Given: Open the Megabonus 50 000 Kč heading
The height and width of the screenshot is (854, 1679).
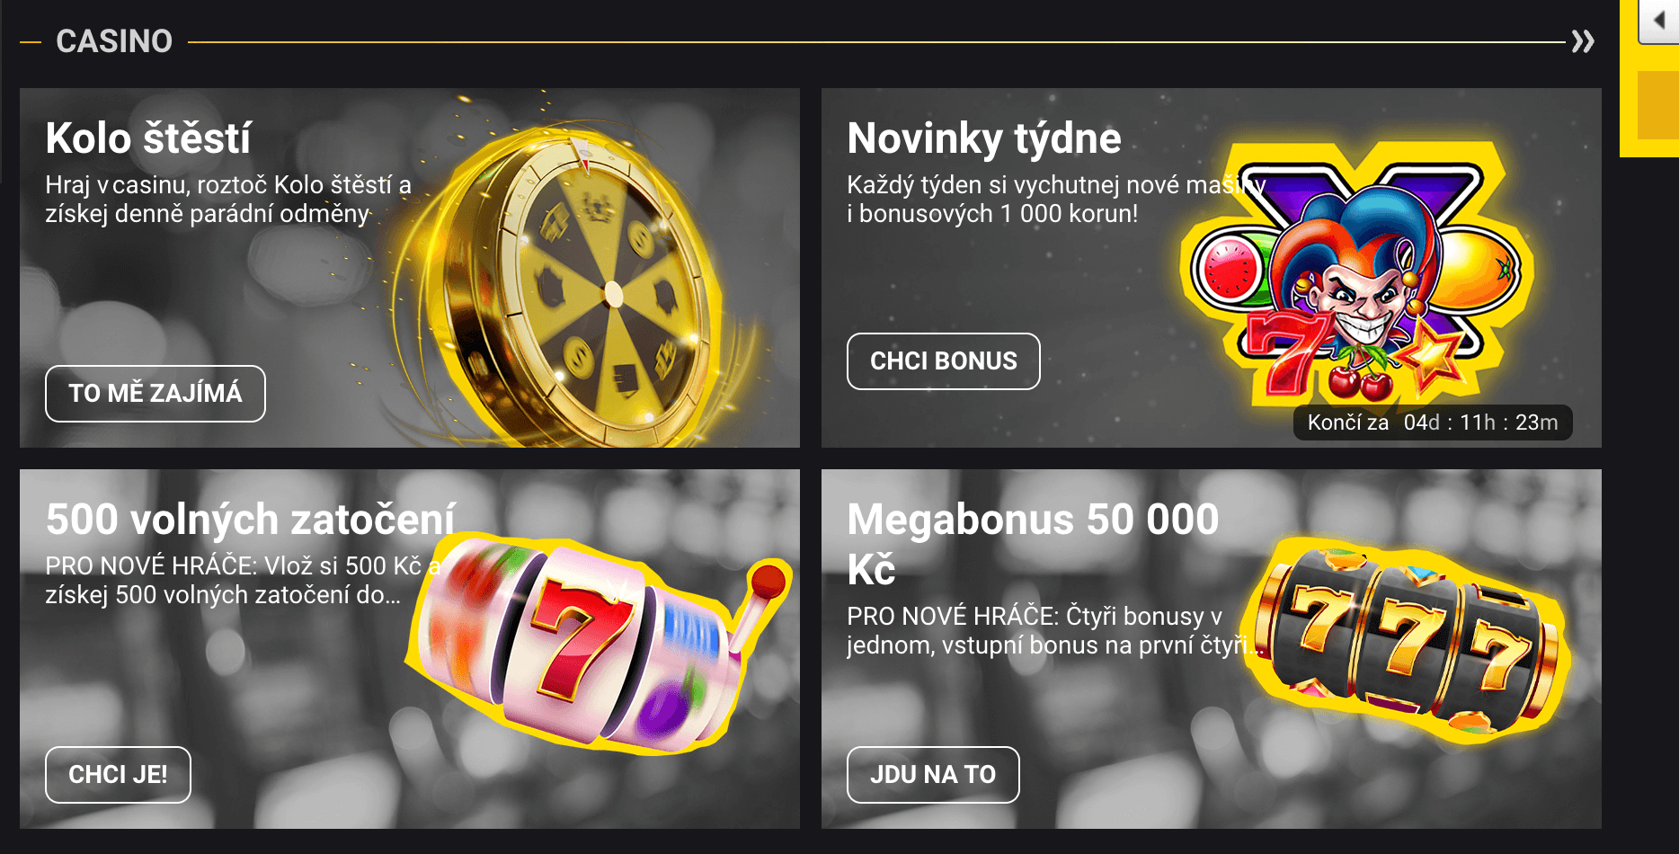Looking at the screenshot, I should [x=1033, y=544].
